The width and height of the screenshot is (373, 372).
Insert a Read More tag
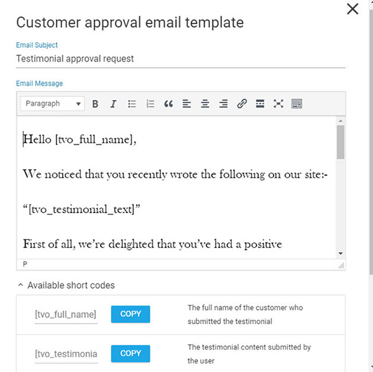point(260,104)
